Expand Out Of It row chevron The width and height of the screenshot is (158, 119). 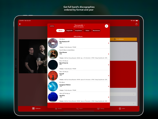tap(108, 97)
